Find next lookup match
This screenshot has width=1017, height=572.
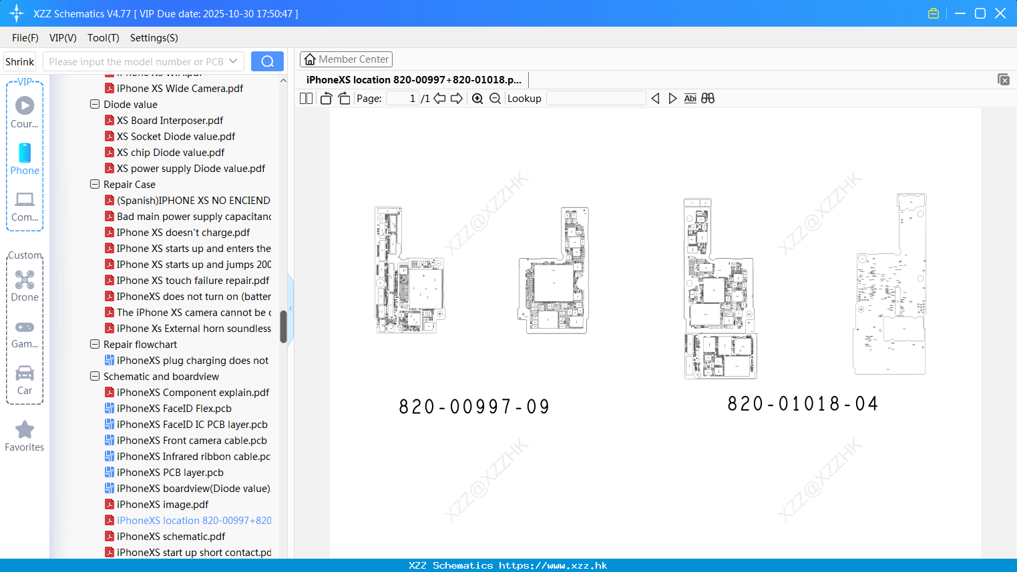pos(672,99)
